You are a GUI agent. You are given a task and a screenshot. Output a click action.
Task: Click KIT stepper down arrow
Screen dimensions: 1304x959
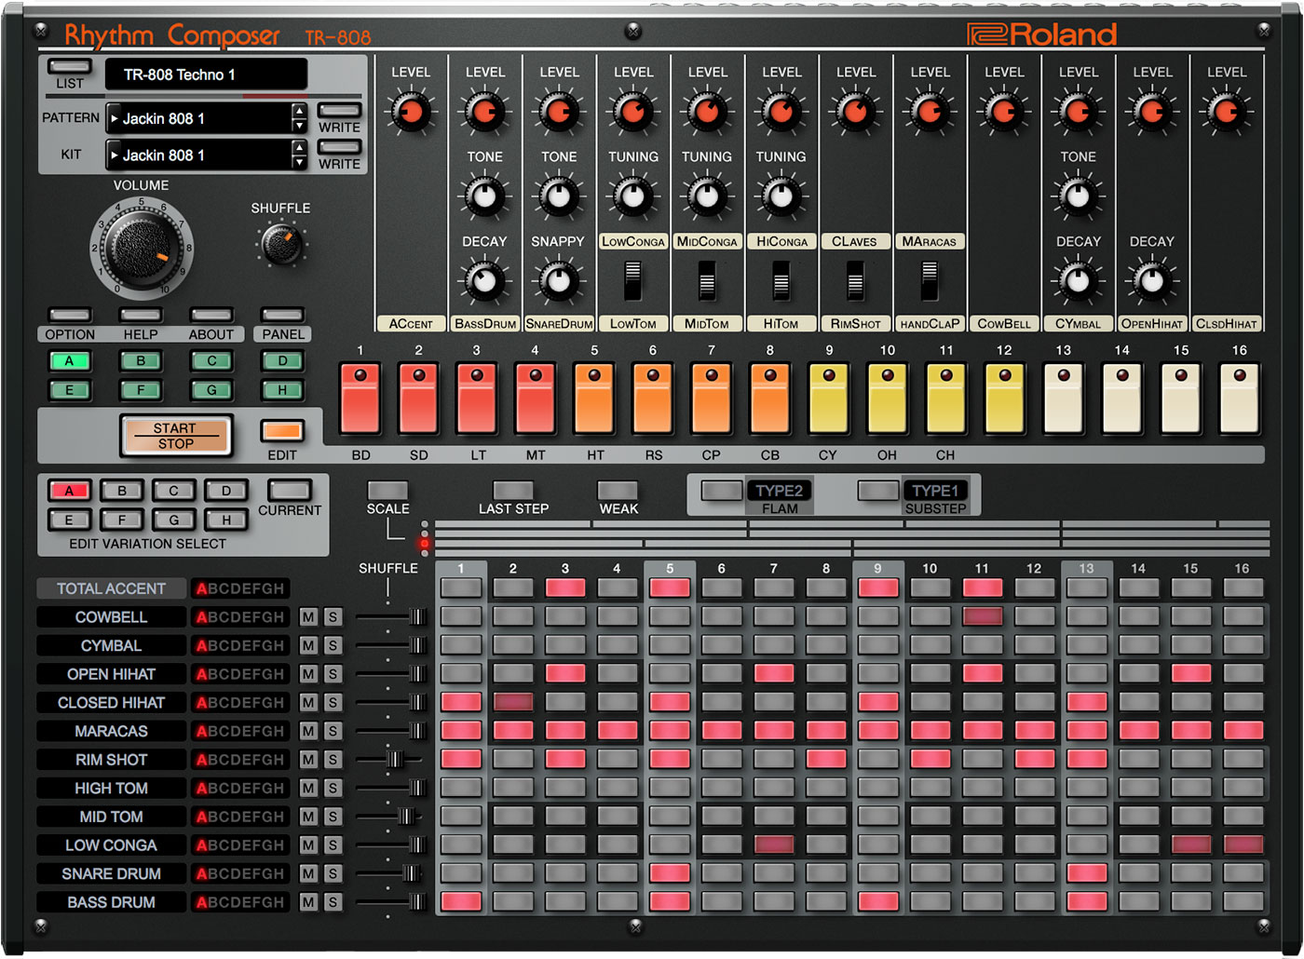coord(299,163)
